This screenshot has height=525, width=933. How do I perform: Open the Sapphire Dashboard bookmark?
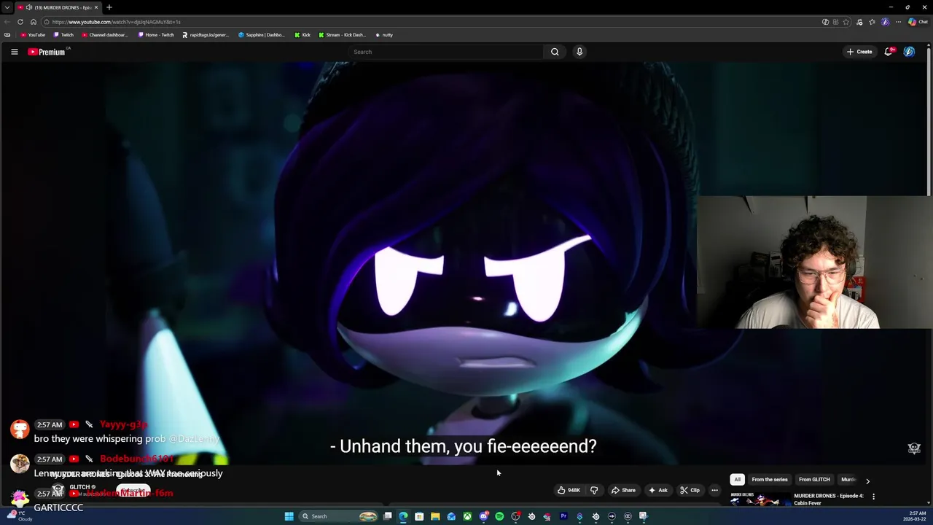(x=262, y=35)
